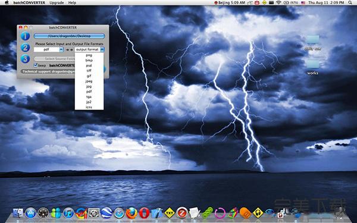357x223 pixels.
Task: Open the Upgrade menu
Action: tap(57, 3)
